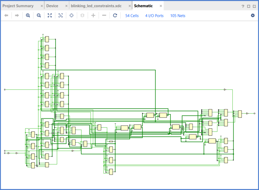Click the disabled toggle-pins toolbar icon
This screenshot has height=190, width=259.
pos(82,16)
